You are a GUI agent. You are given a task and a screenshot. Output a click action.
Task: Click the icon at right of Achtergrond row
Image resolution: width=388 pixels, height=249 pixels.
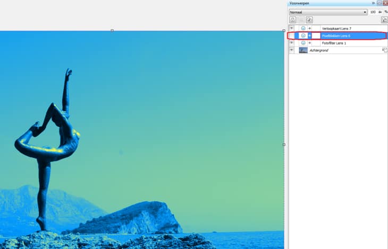click(x=384, y=50)
